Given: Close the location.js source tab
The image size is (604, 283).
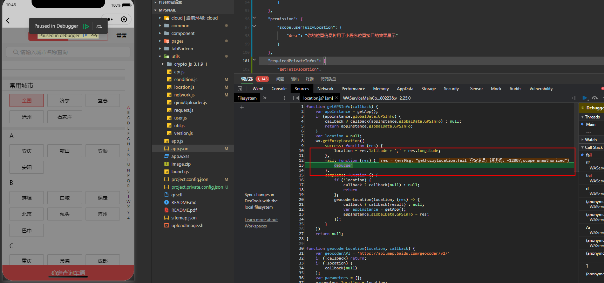Looking at the screenshot, I should click(x=337, y=98).
